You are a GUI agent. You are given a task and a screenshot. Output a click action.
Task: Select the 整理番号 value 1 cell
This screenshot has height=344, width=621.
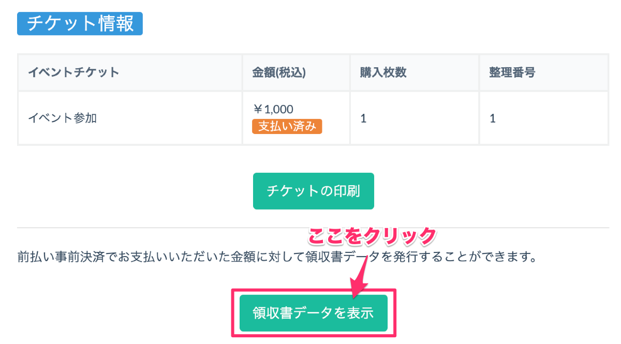tap(493, 118)
